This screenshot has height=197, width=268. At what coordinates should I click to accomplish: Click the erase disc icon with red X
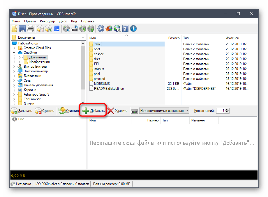(40, 28)
